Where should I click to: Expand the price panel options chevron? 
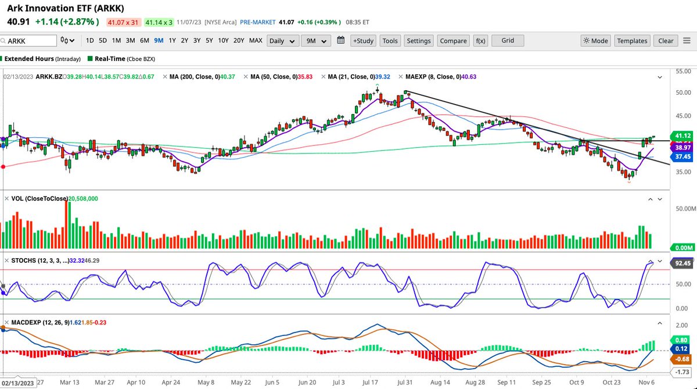[660, 77]
